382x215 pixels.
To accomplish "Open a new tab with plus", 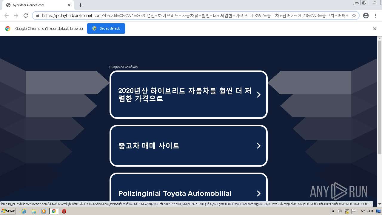I will click(x=81, y=5).
